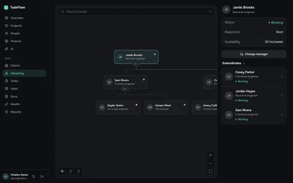Select the Harper West node
The width and height of the screenshot is (293, 183).
(166, 108)
